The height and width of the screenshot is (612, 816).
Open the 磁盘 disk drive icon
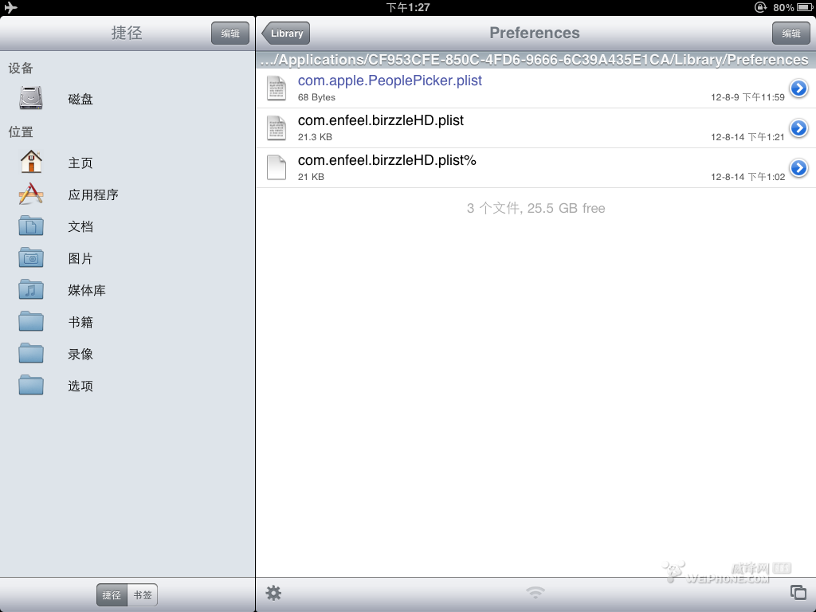[31, 99]
